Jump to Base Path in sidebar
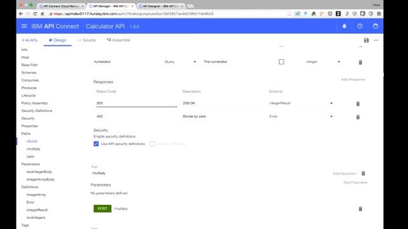This screenshot has width=408, height=229. (x=30, y=65)
